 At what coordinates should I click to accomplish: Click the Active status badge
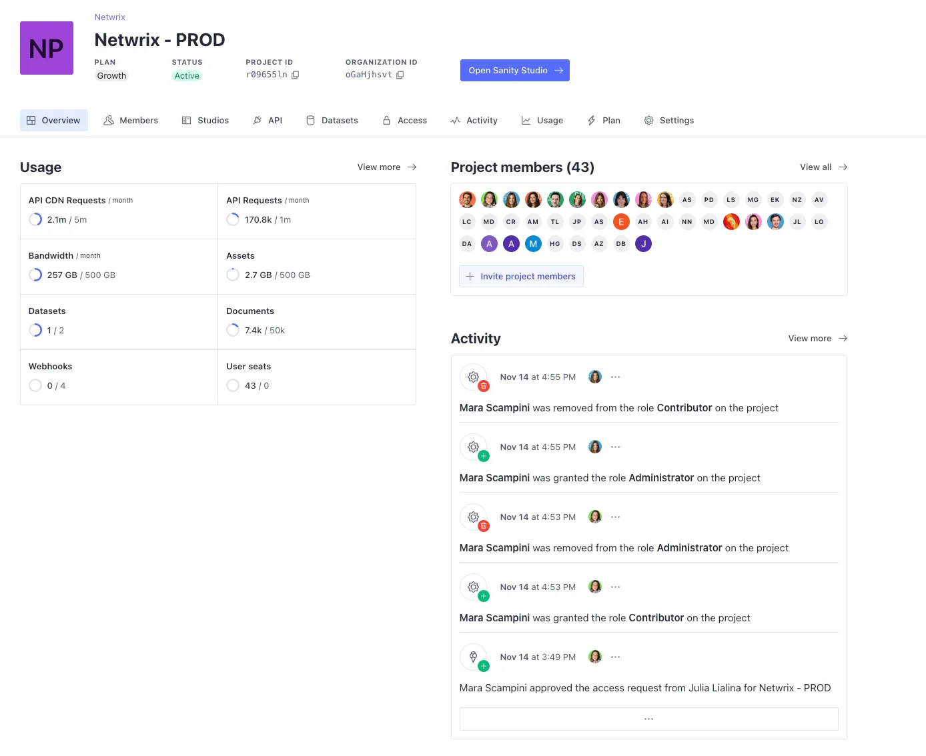187,76
